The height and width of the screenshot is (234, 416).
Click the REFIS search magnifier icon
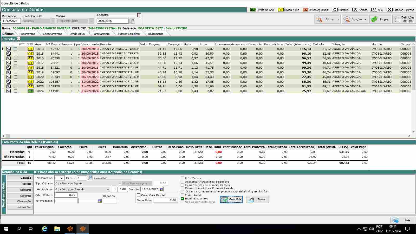click(x=90, y=178)
